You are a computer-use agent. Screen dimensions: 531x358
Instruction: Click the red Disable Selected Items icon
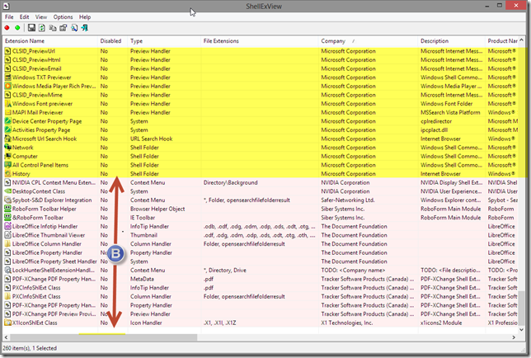click(x=7, y=28)
